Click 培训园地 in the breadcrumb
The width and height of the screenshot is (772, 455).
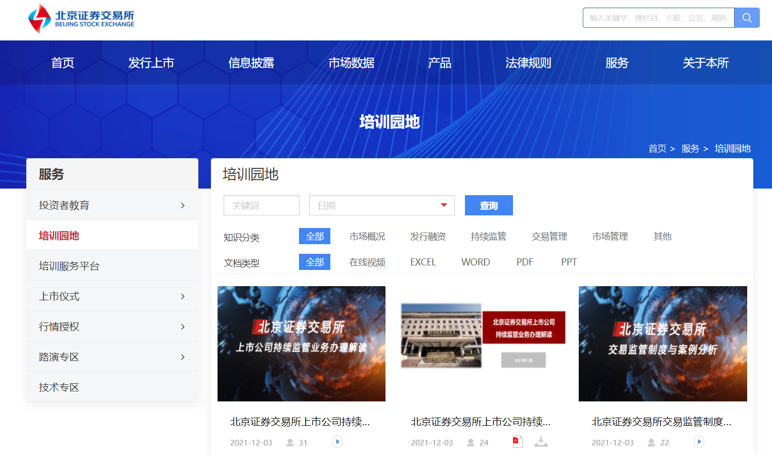(733, 148)
